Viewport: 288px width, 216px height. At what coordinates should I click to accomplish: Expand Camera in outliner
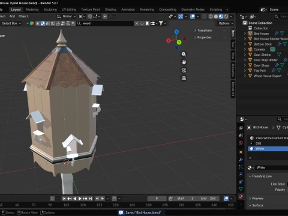point(245,49)
